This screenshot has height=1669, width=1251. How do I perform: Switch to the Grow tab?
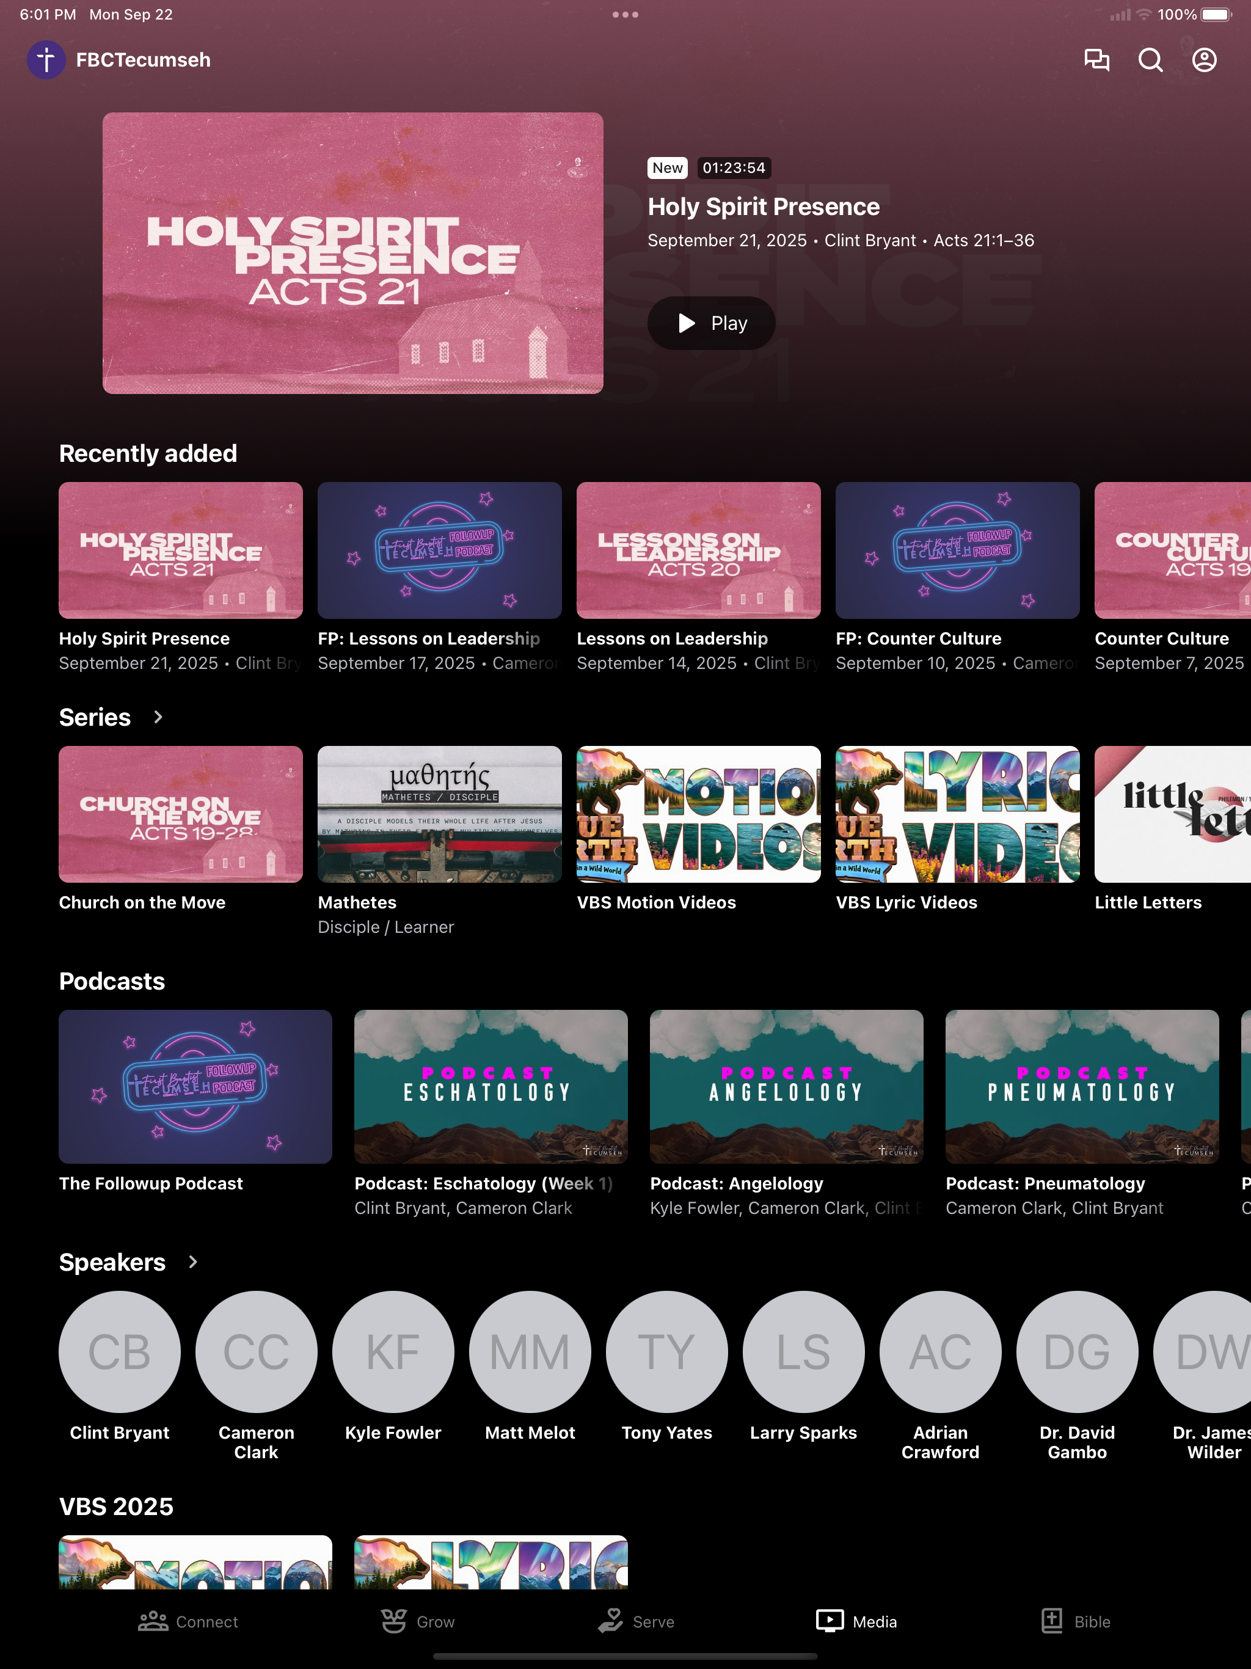click(x=417, y=1621)
